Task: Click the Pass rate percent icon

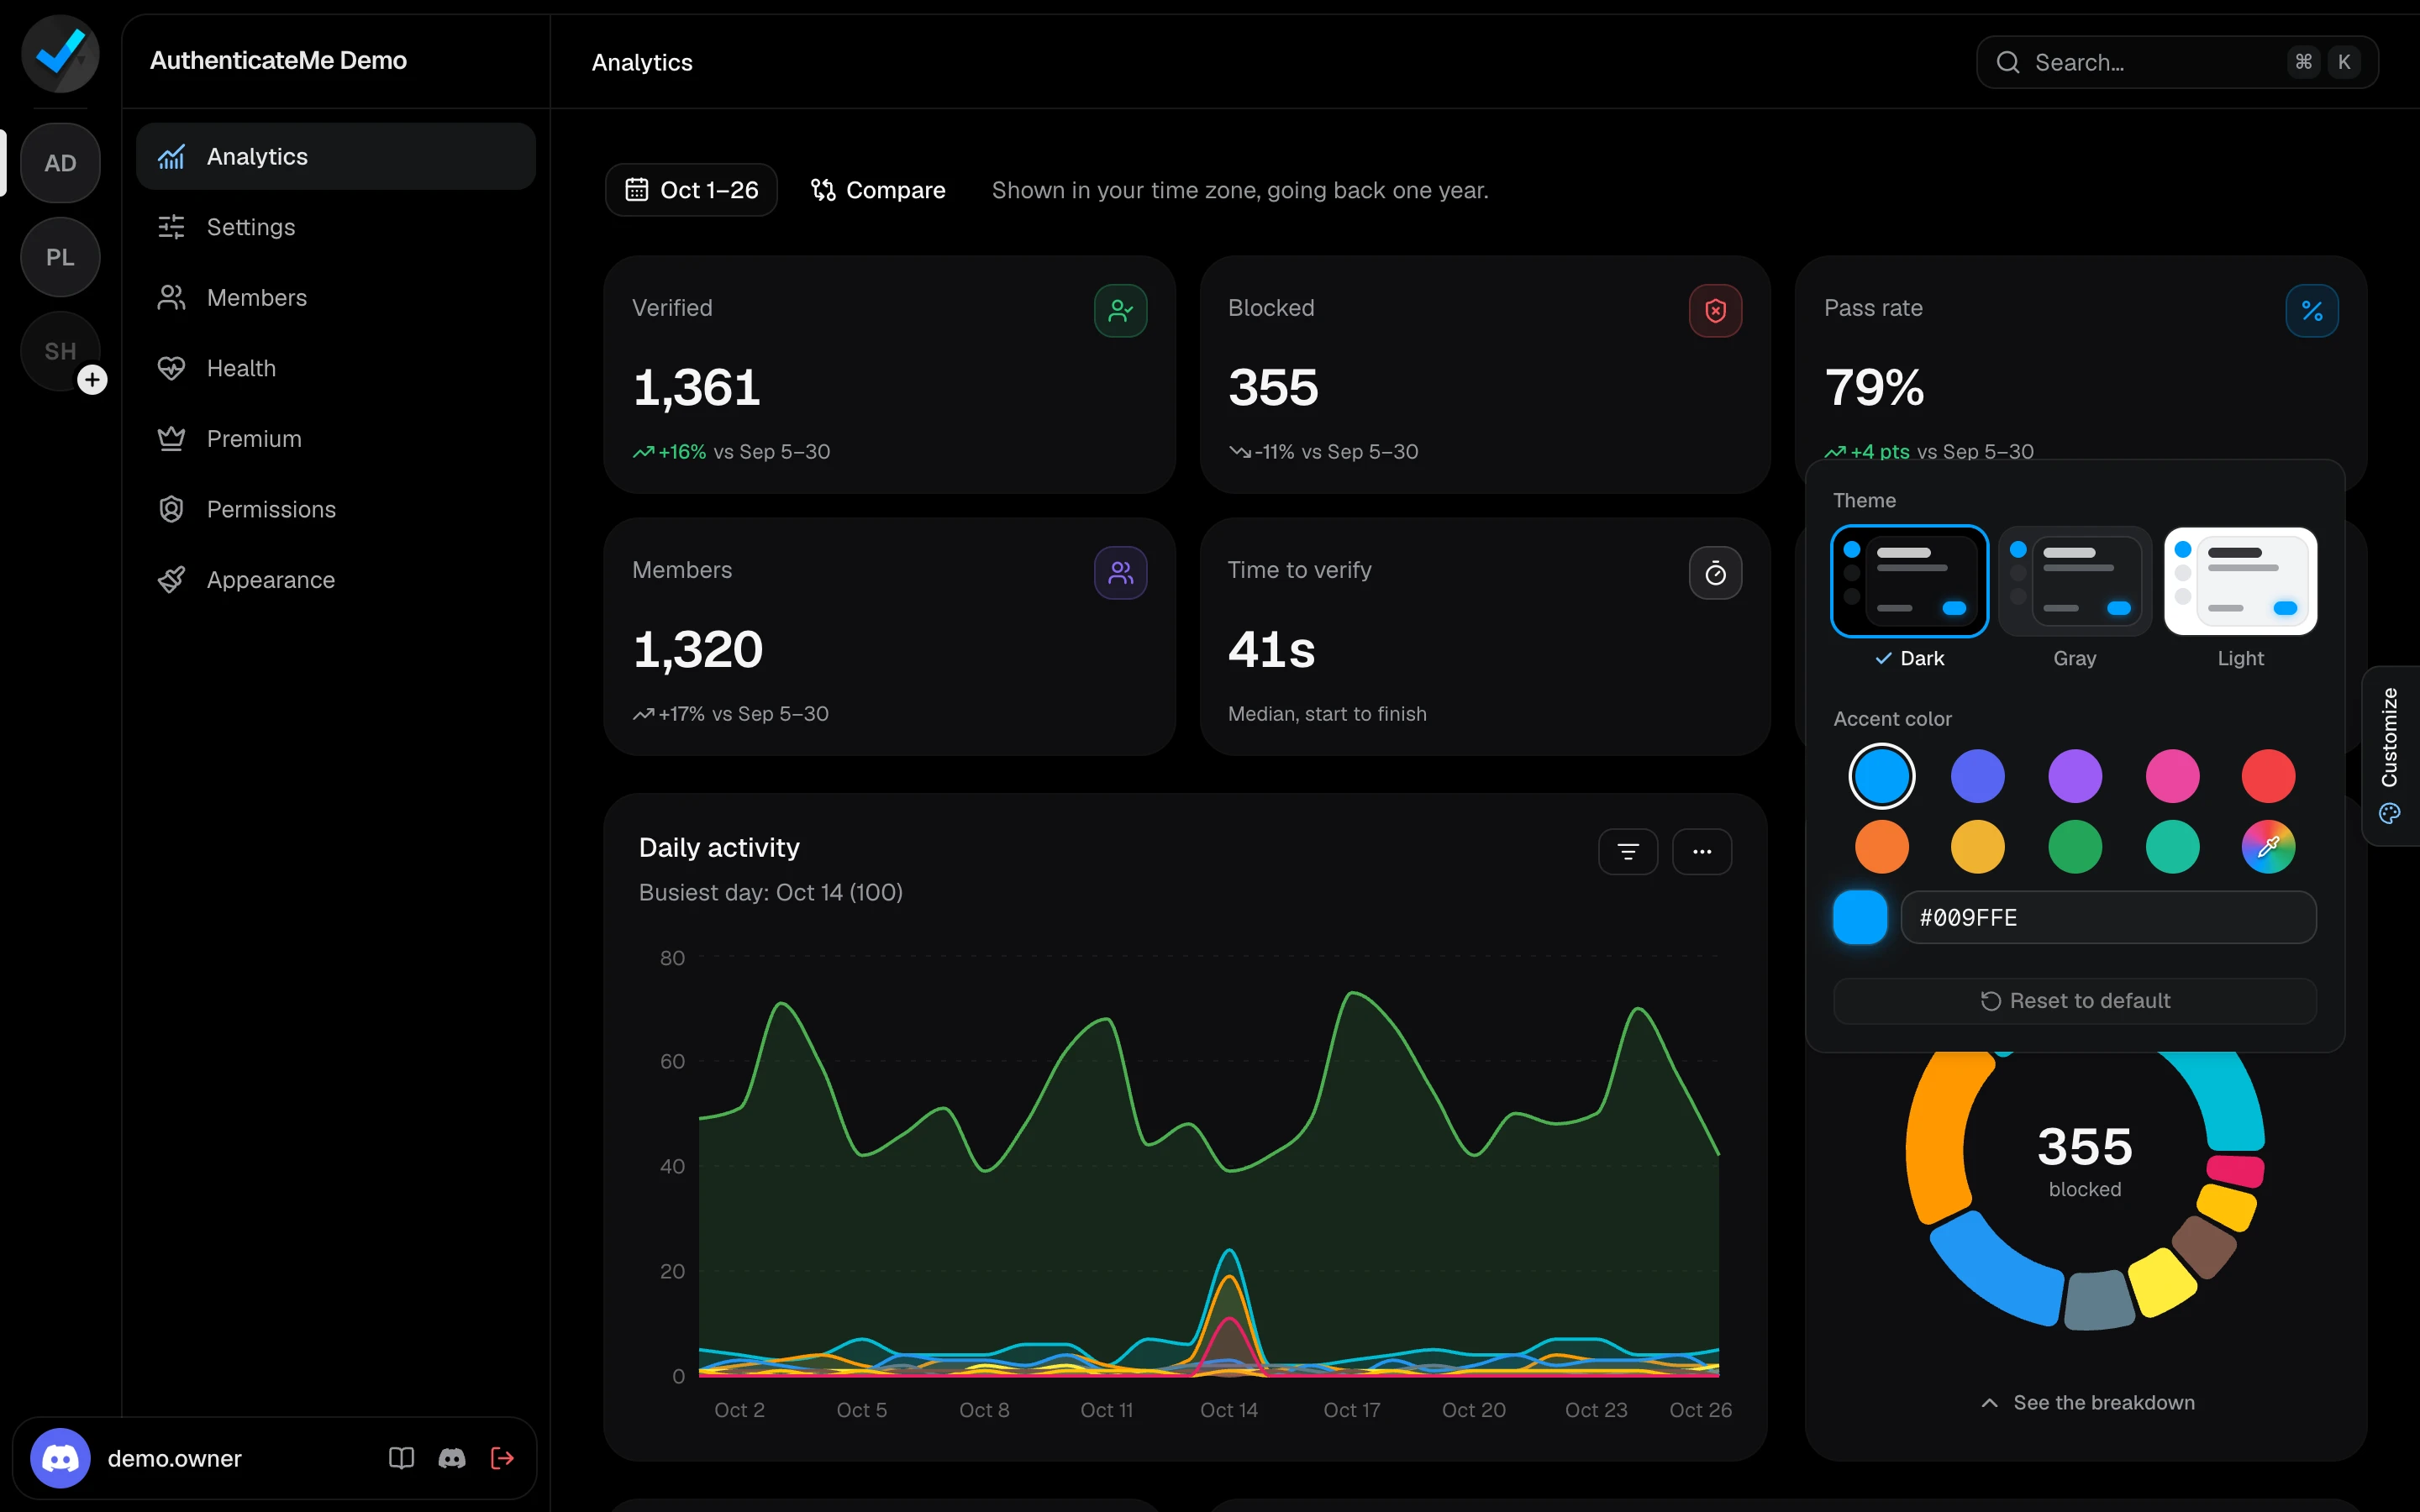Action: tap(2311, 311)
